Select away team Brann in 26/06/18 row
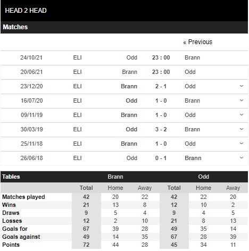The height and width of the screenshot is (251, 249). (193, 158)
